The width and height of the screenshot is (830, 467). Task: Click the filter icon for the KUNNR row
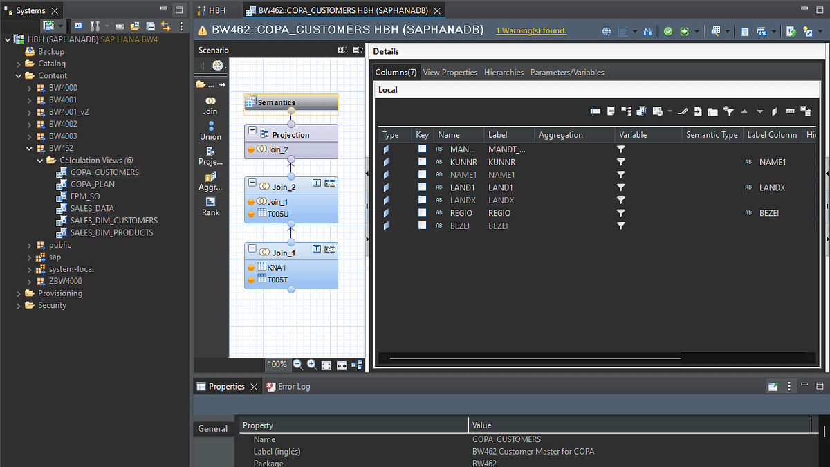621,162
